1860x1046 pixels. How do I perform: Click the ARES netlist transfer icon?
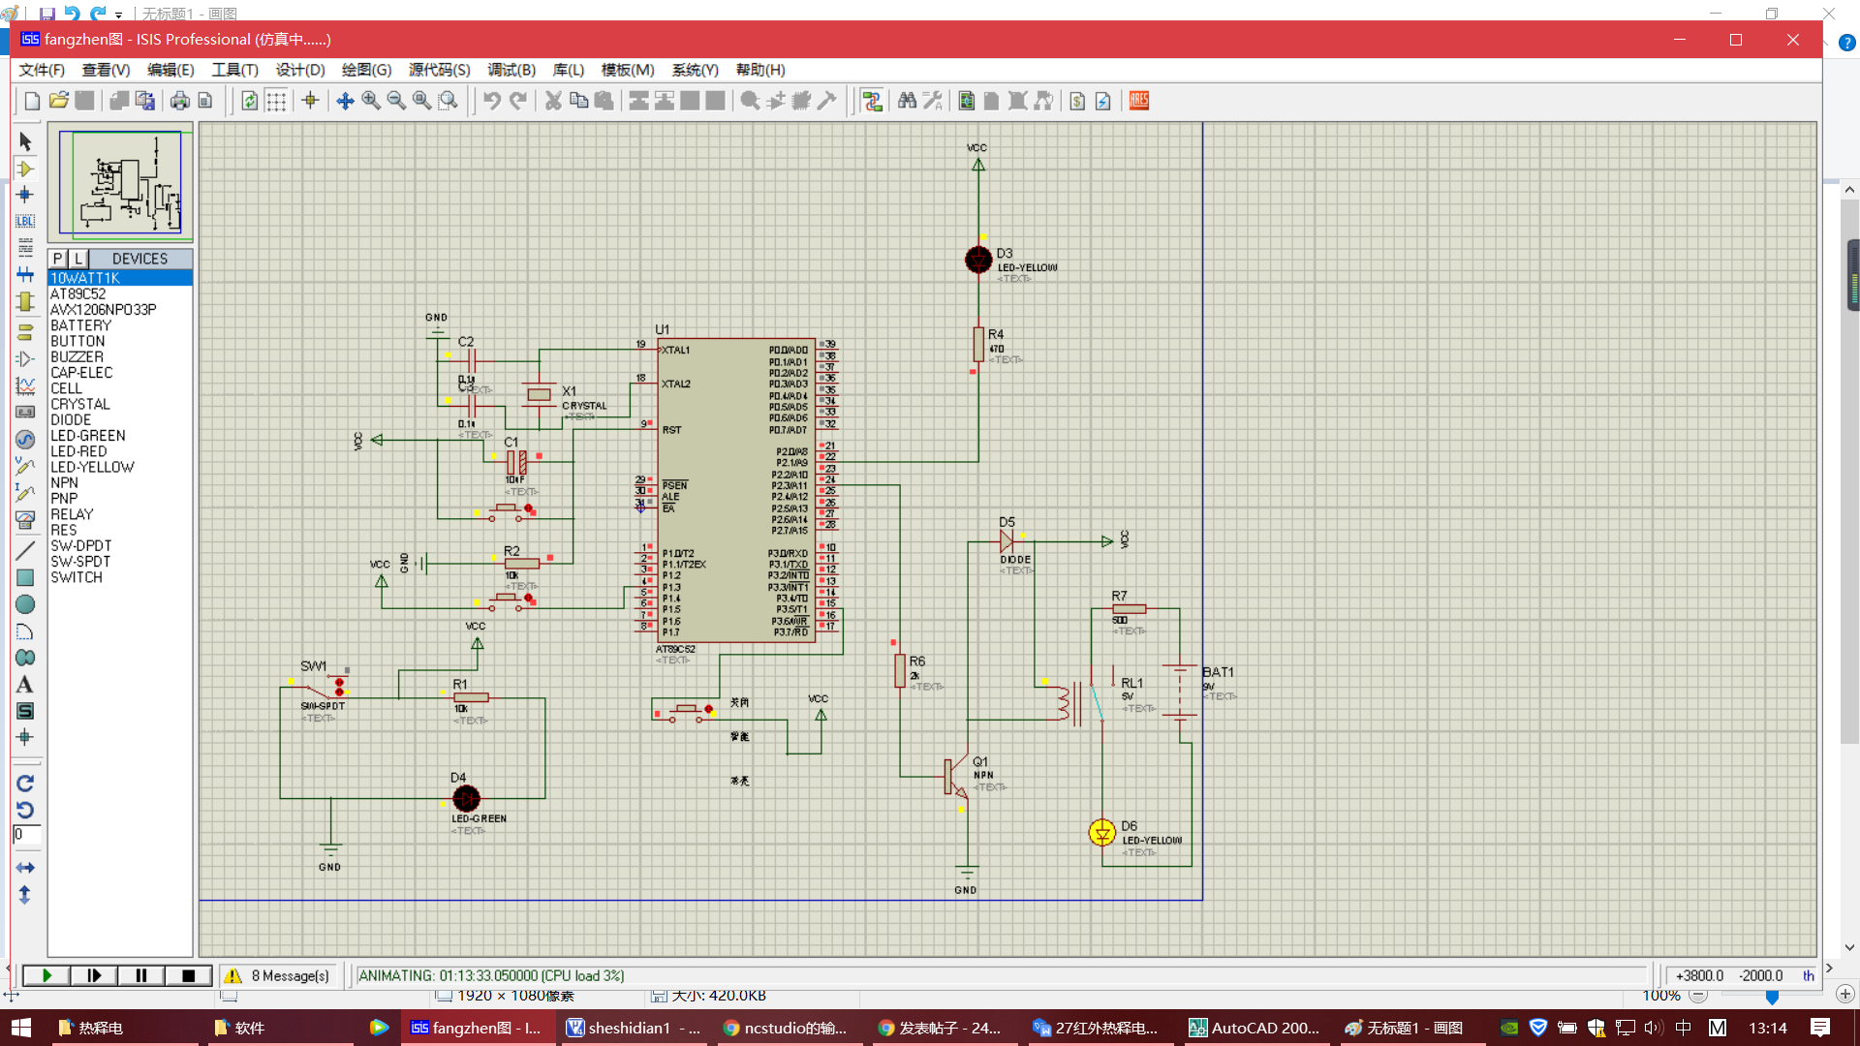pyautogui.click(x=1139, y=101)
